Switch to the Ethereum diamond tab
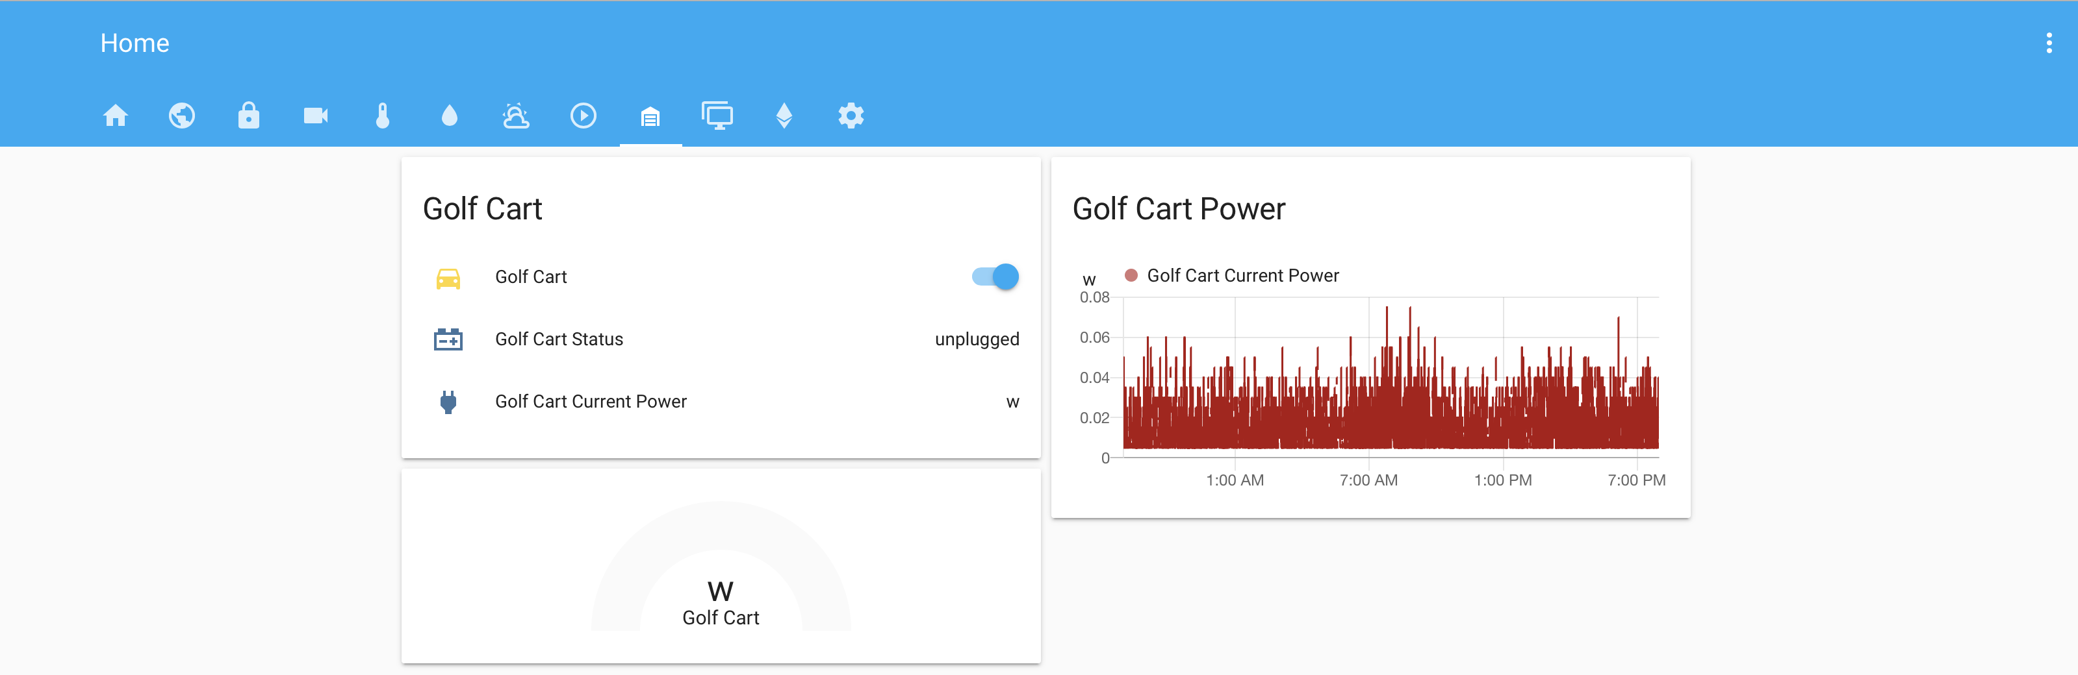 pos(784,116)
